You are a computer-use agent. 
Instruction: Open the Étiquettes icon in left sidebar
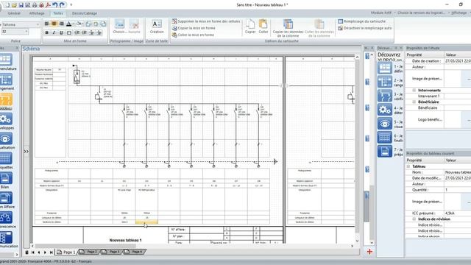[6, 158]
